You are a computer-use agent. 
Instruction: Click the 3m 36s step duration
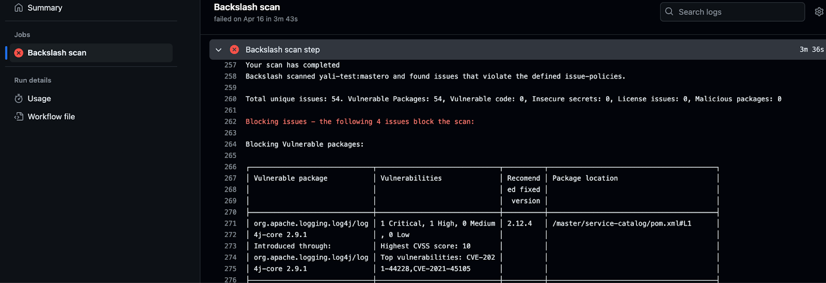(x=812, y=50)
